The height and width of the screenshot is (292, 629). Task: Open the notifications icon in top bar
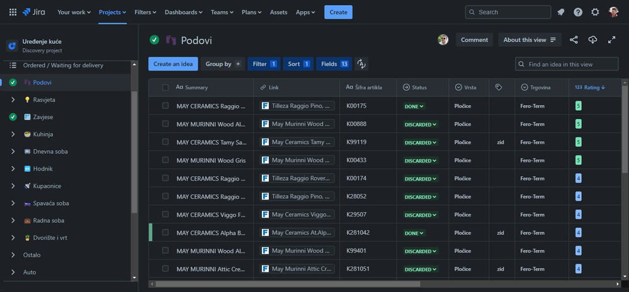(x=560, y=12)
